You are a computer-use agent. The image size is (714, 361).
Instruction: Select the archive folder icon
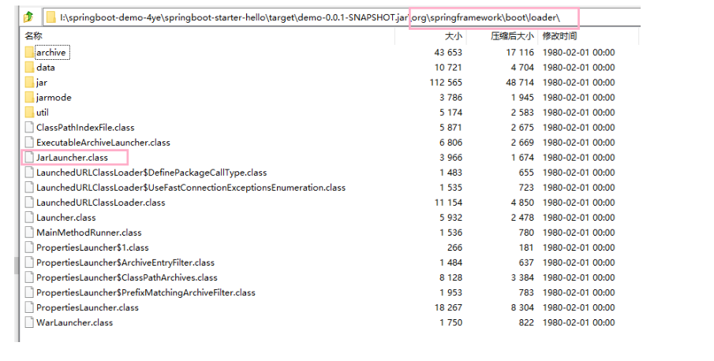tap(30, 52)
